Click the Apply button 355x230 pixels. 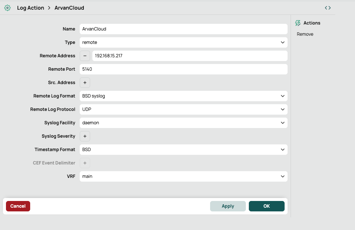228,206
